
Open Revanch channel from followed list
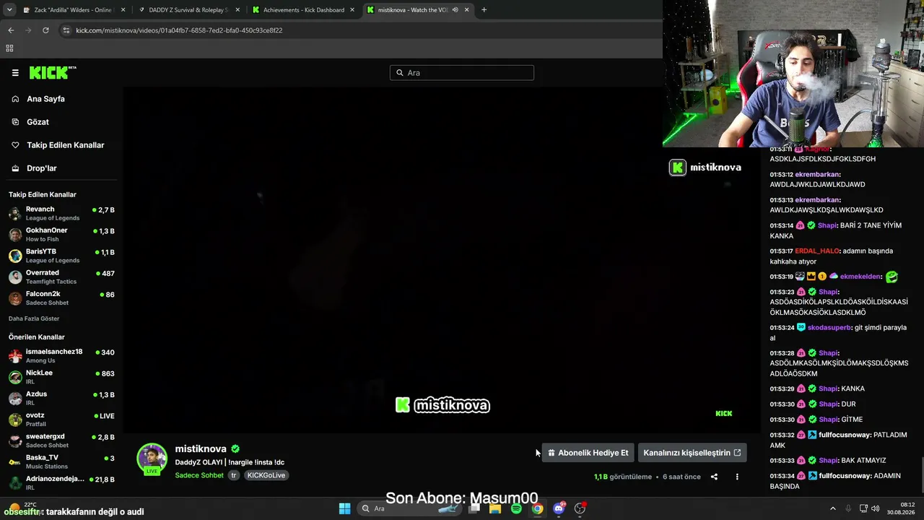pyautogui.click(x=61, y=213)
